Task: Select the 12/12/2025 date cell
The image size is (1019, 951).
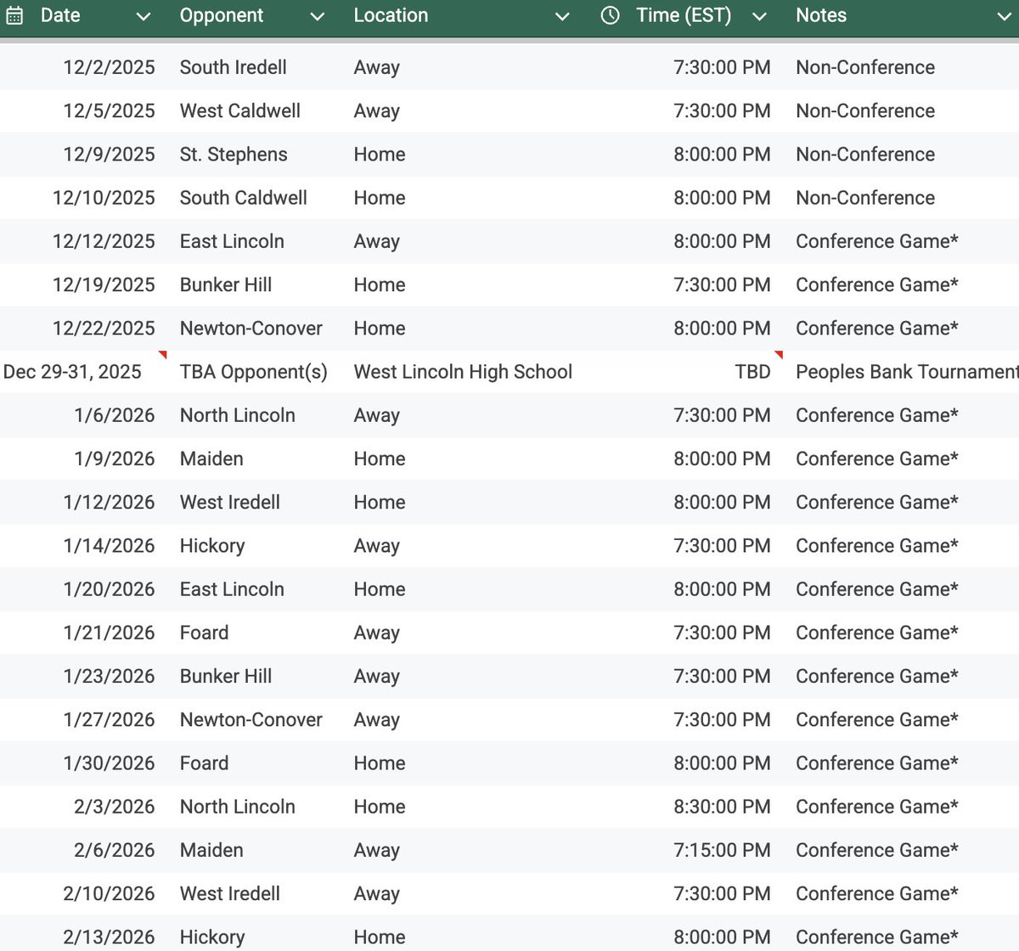Action: tap(104, 241)
